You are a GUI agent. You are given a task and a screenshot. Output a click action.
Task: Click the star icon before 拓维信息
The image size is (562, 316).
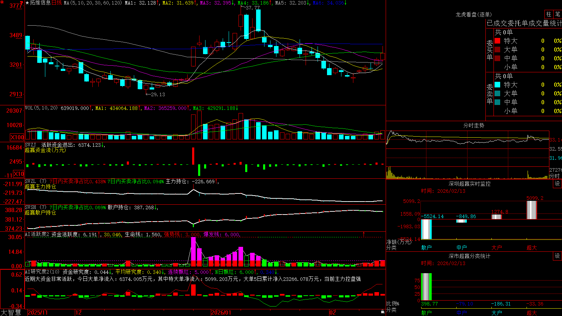click(x=27, y=3)
